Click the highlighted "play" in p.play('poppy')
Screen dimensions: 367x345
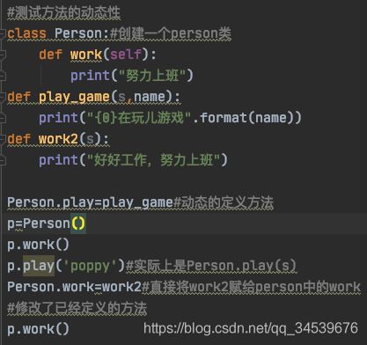[x=39, y=266]
